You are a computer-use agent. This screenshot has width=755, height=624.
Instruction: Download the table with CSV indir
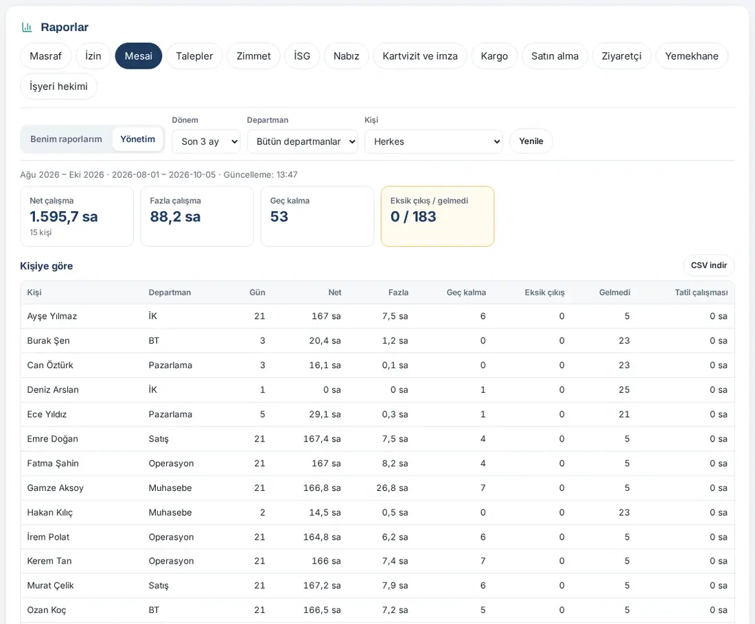pos(709,265)
